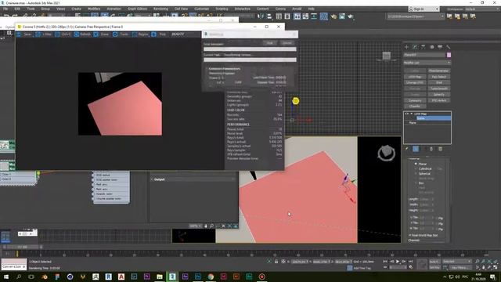501x282 pixels.
Task: Open the Selected key filter dropdown
Action: tap(456, 262)
